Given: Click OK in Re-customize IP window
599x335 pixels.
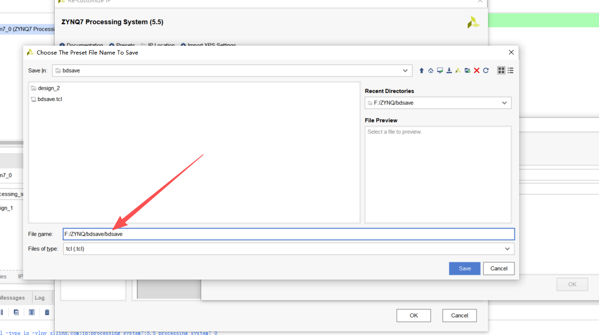Looking at the screenshot, I should pyautogui.click(x=414, y=315).
